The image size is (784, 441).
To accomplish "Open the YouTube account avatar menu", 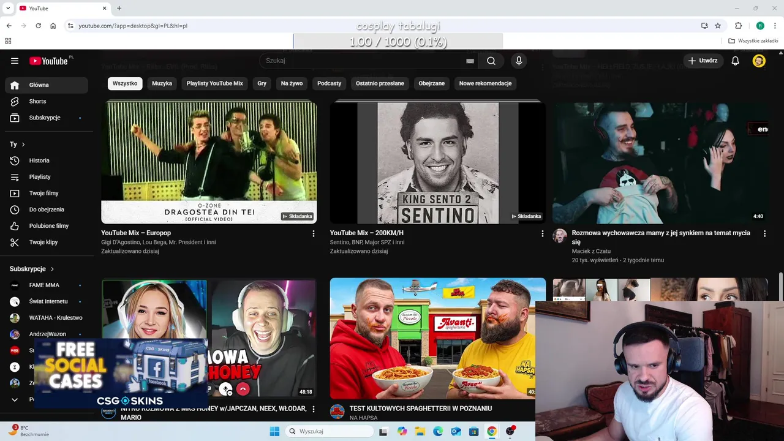I will [759, 61].
